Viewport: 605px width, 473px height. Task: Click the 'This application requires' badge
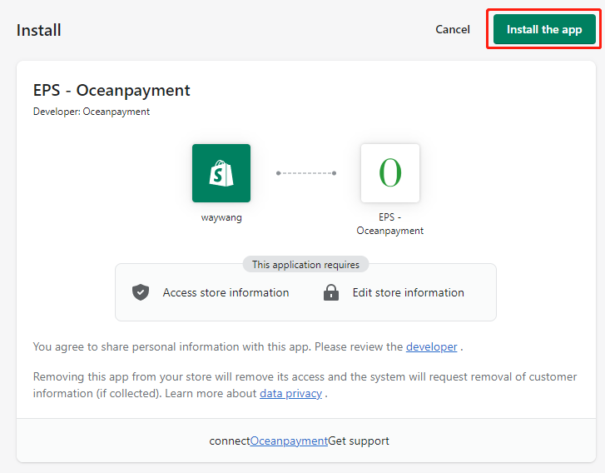click(305, 264)
